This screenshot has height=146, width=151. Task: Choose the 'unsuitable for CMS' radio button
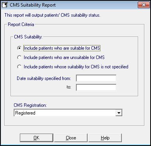[19, 57]
